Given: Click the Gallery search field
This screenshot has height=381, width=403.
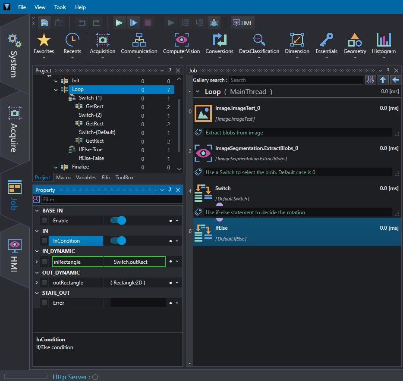Looking at the screenshot, I should click(296, 80).
